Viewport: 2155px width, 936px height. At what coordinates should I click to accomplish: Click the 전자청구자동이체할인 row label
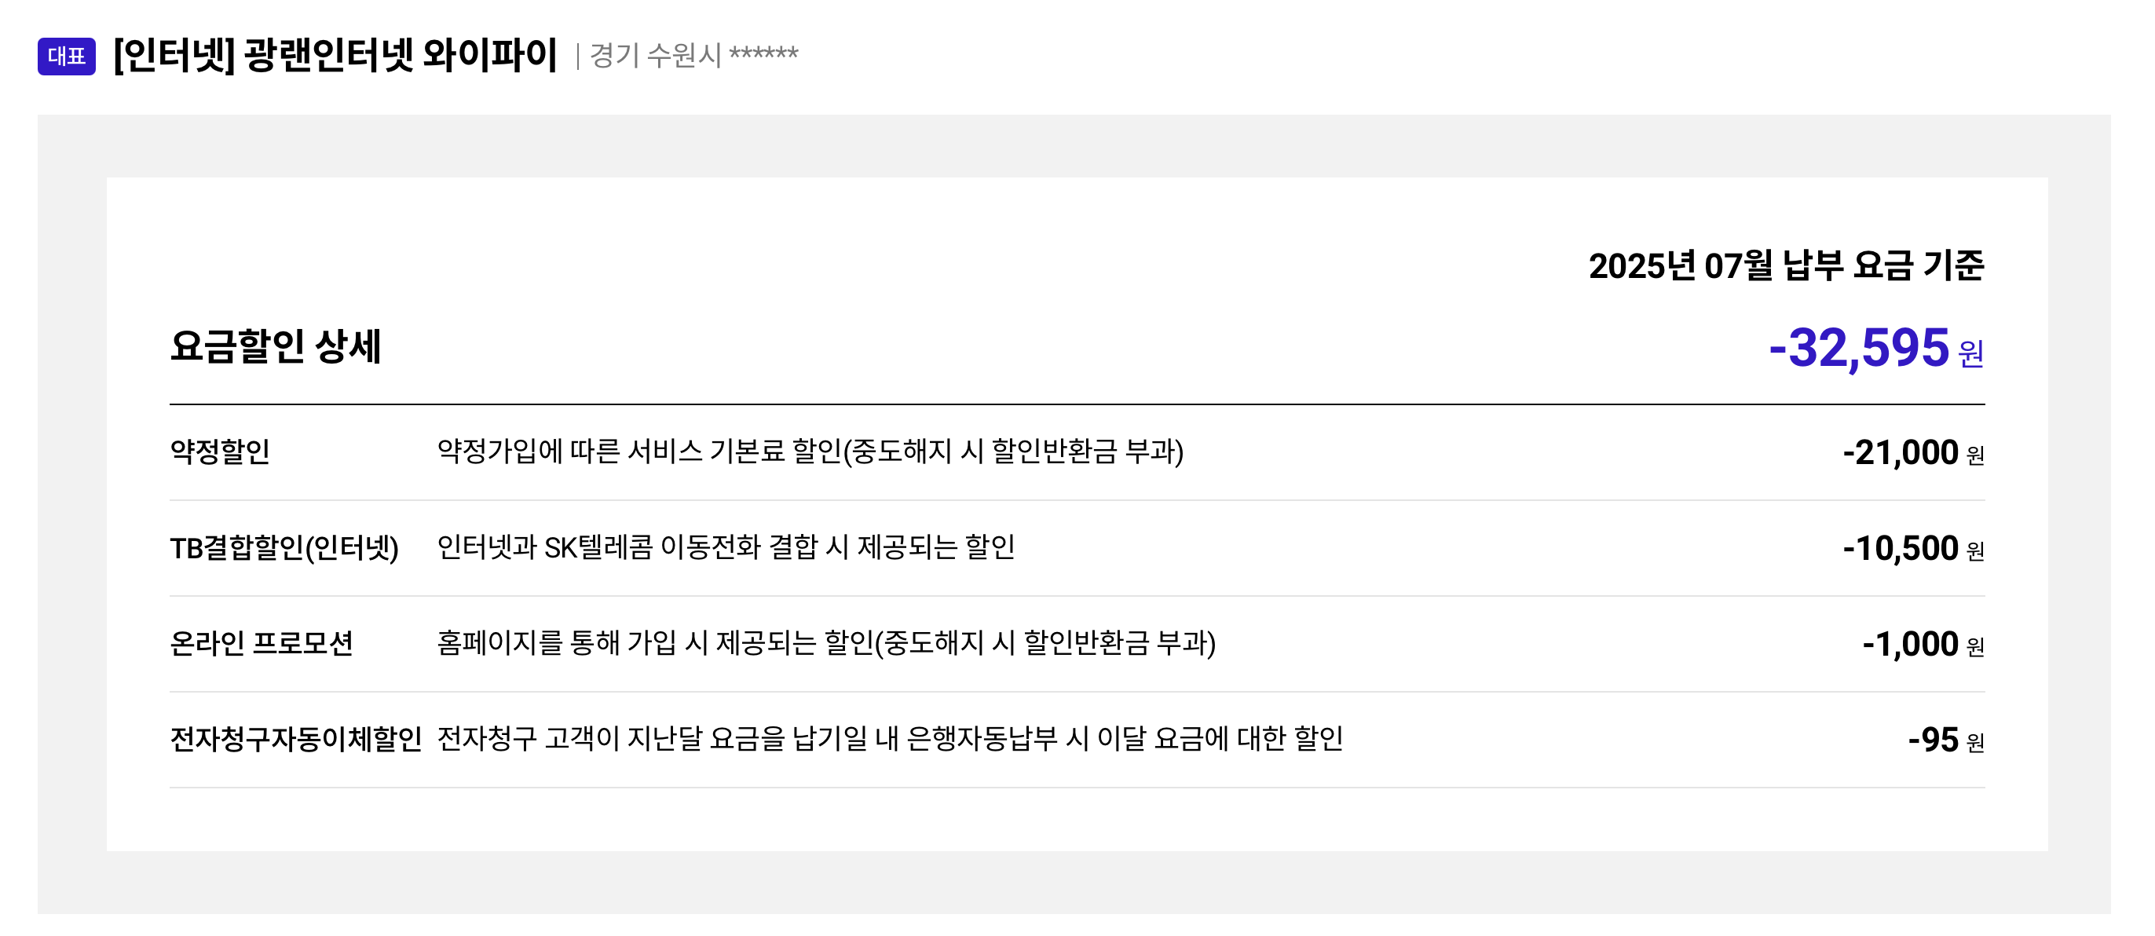[x=295, y=739]
